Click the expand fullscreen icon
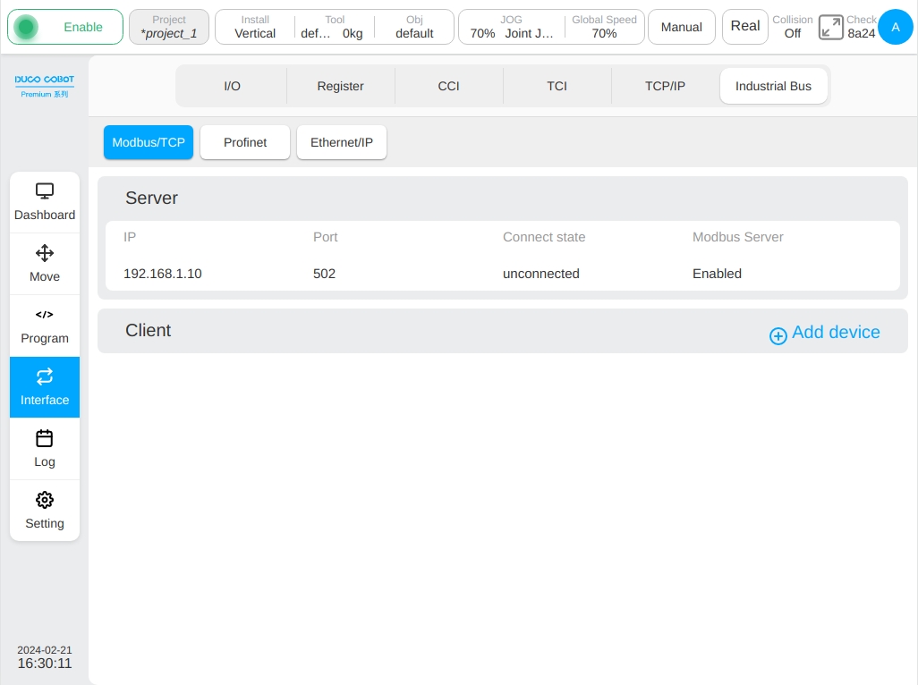The width and height of the screenshot is (918, 685). [831, 27]
